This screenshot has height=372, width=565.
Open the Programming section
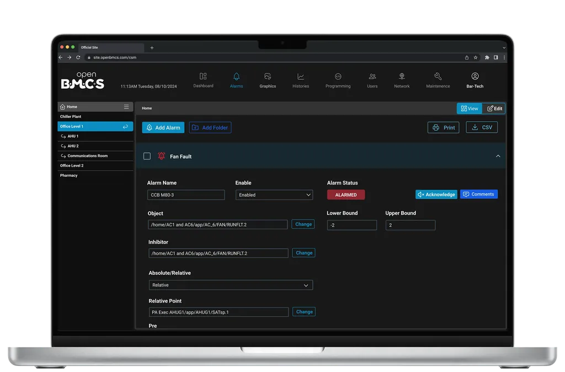338,80
